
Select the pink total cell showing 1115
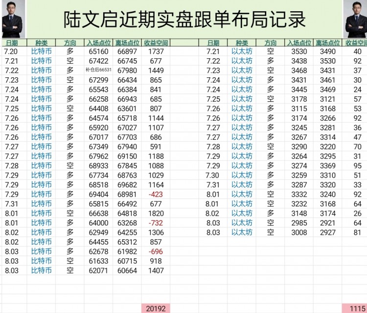tap(357, 308)
